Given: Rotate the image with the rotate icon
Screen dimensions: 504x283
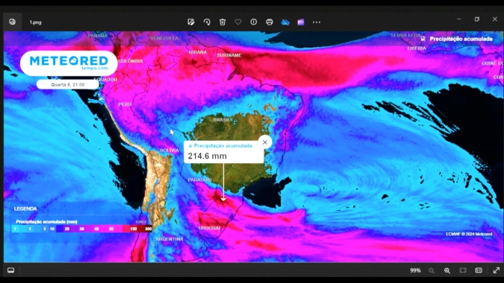Looking at the screenshot, I should pos(207,22).
